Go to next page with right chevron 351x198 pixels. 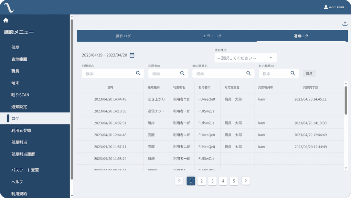[x=245, y=181]
